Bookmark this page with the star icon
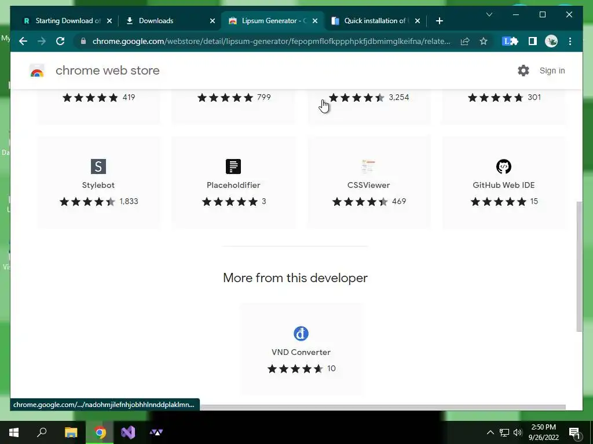The height and width of the screenshot is (444, 593). [484, 41]
